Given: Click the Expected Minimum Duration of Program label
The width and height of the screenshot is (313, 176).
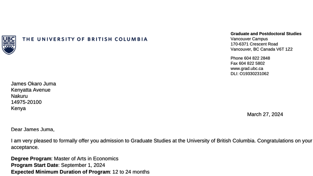Looking at the screenshot, I should (x=60, y=172).
